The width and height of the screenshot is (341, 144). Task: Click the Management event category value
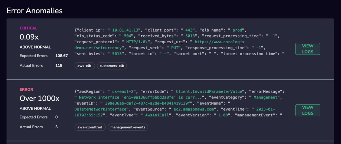point(265,97)
